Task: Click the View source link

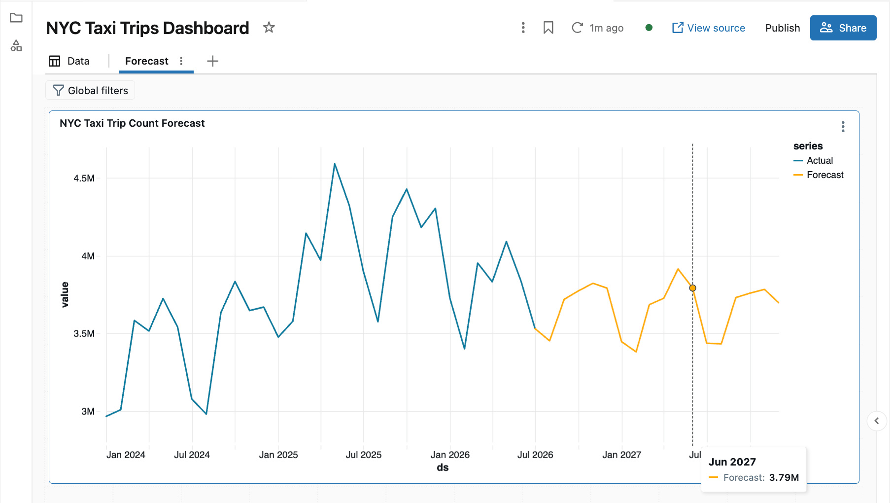Action: click(x=709, y=28)
